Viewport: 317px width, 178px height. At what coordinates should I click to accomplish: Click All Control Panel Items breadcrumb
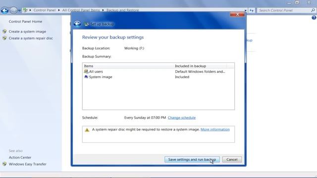click(x=81, y=10)
